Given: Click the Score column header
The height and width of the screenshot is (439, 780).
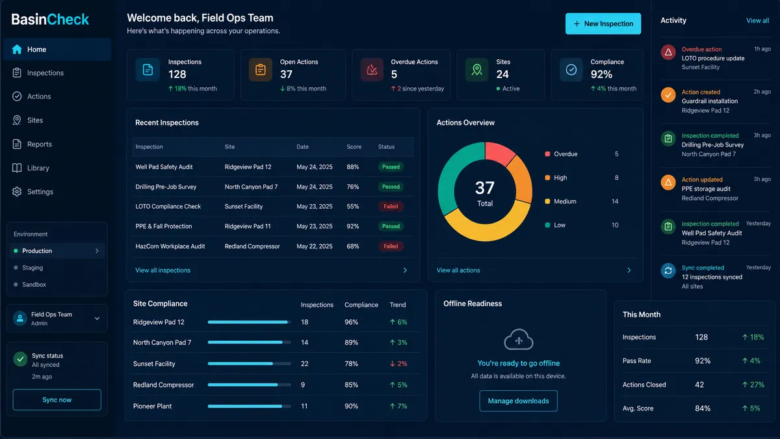Looking at the screenshot, I should pos(354,147).
